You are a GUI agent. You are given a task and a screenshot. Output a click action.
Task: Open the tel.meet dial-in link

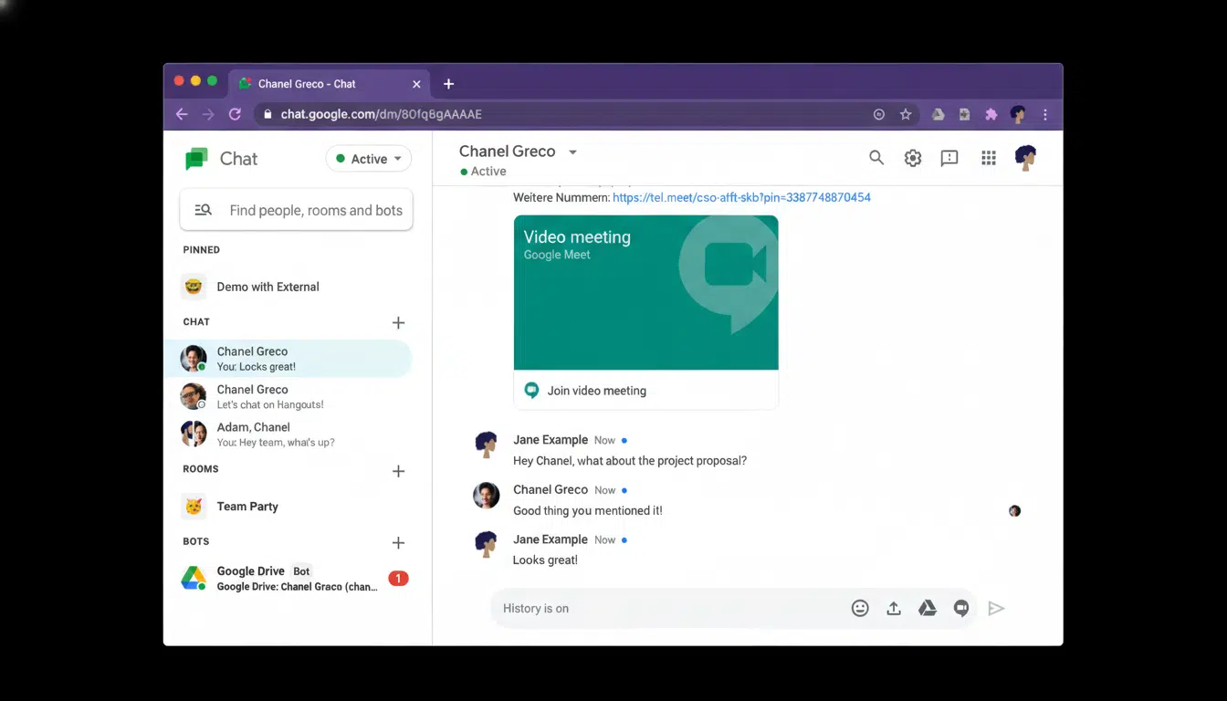pos(740,197)
